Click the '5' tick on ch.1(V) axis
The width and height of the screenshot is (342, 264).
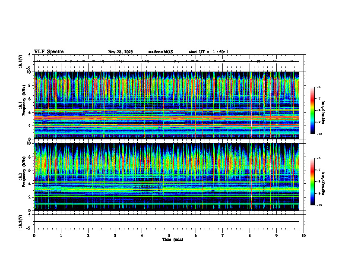(x=30, y=55)
